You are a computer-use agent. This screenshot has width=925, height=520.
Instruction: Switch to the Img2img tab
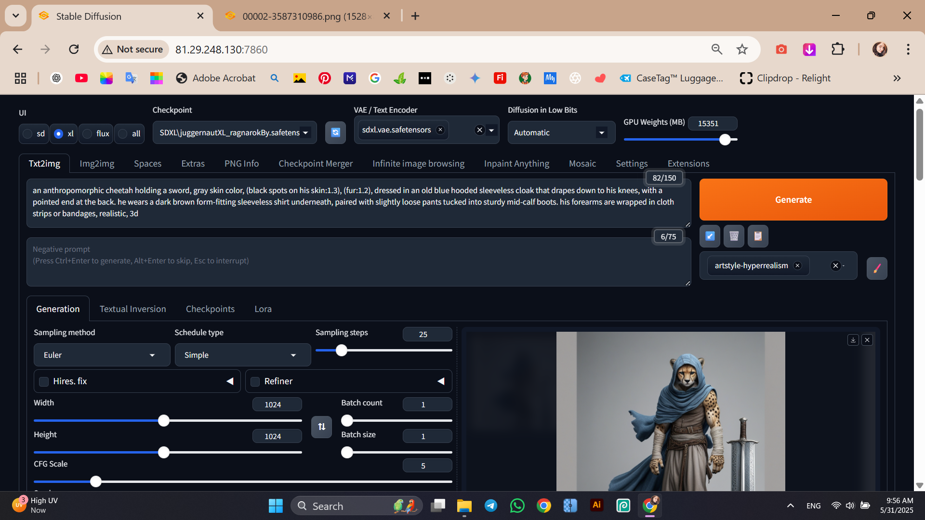pyautogui.click(x=97, y=163)
